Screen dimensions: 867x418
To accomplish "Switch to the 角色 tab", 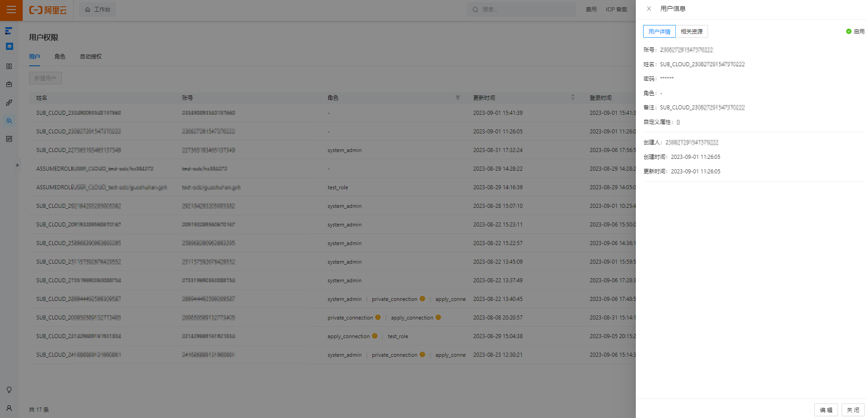I will click(60, 57).
